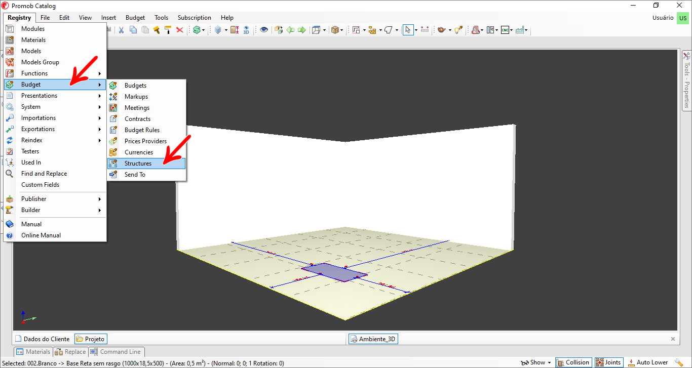This screenshot has width=692, height=368.
Task: Toggle the Joints option
Action: pos(609,362)
